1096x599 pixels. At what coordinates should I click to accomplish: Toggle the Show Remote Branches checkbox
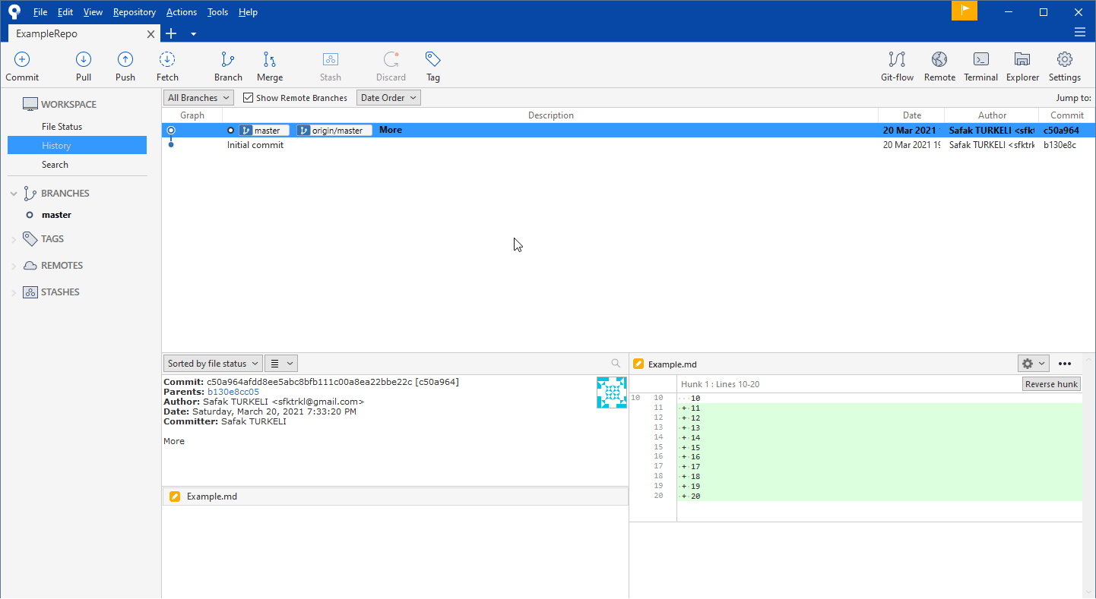[248, 98]
